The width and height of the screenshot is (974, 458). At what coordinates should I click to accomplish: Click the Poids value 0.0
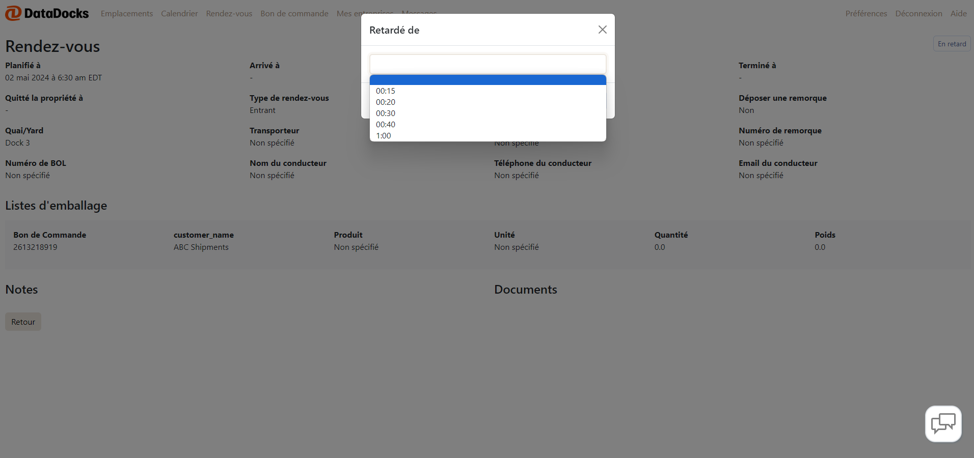click(820, 247)
